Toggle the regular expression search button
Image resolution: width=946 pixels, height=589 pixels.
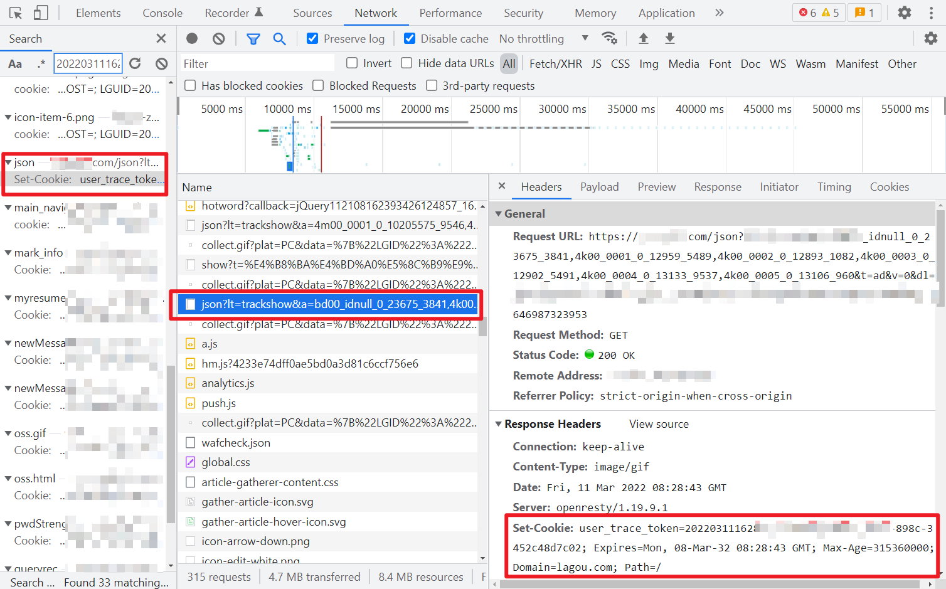(41, 63)
